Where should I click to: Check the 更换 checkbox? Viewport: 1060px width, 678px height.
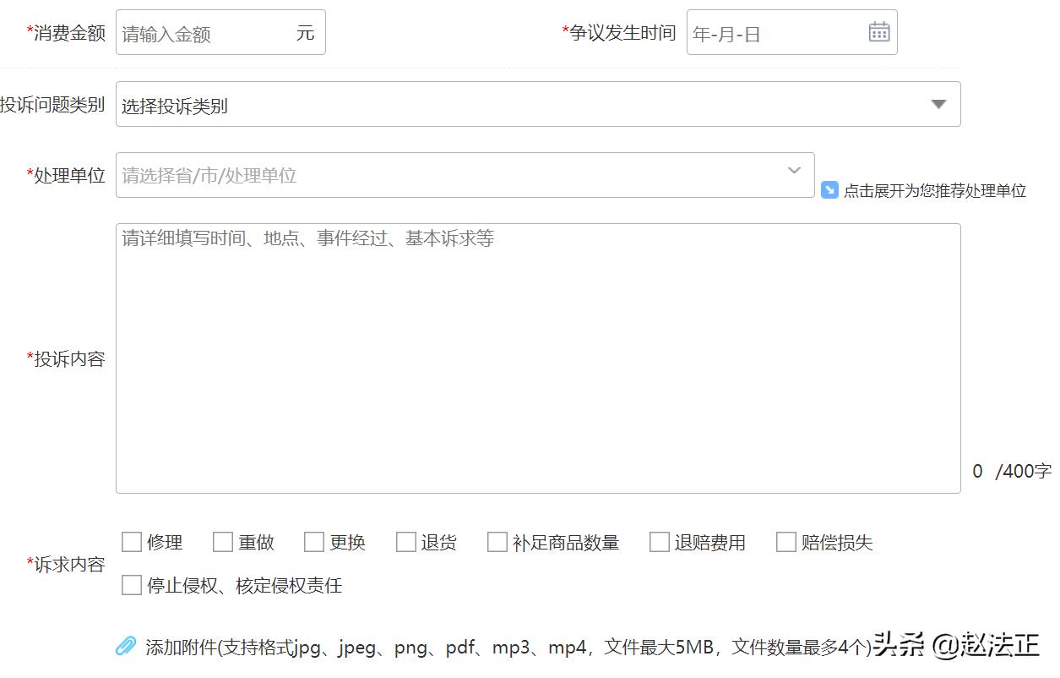tap(314, 542)
